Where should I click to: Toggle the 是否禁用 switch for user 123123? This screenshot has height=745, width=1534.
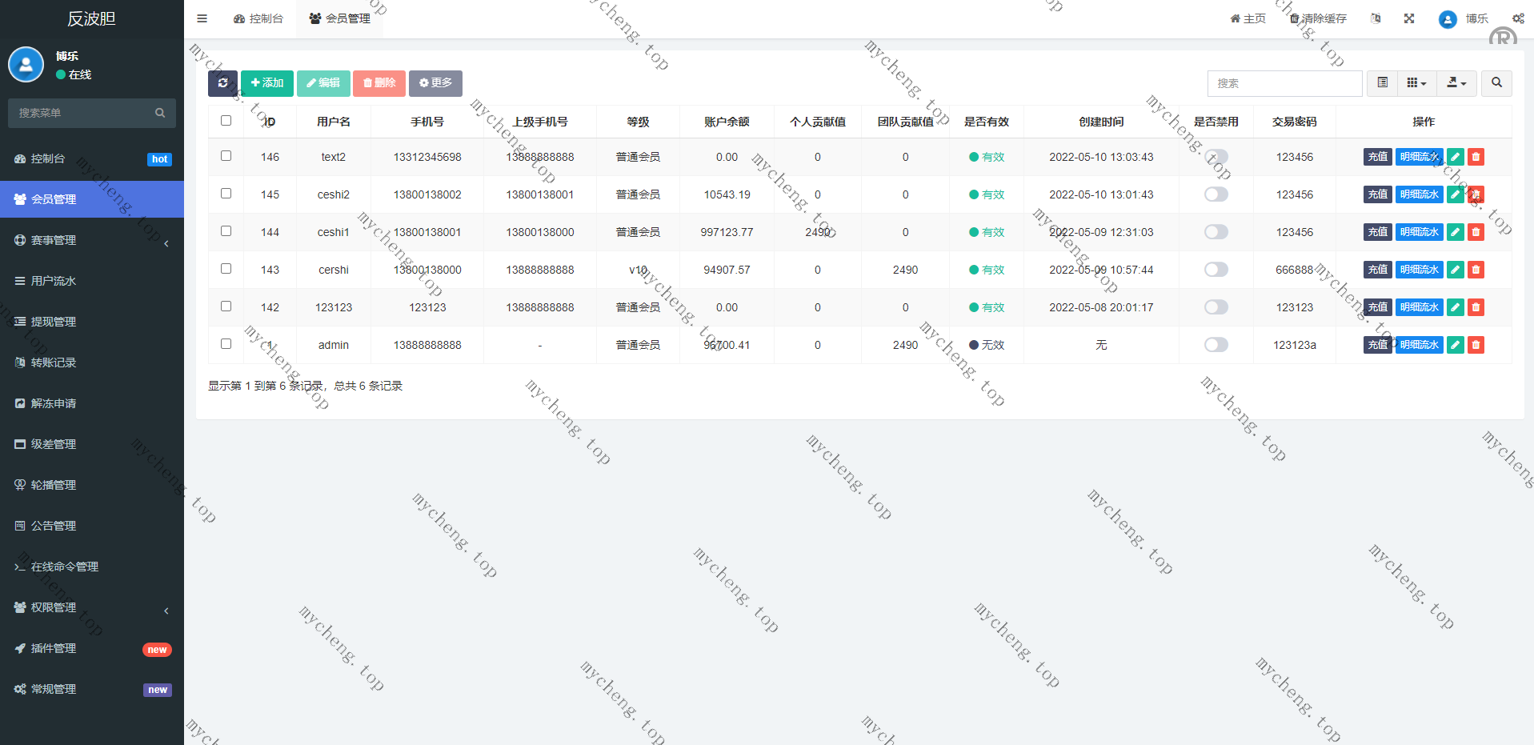point(1216,307)
